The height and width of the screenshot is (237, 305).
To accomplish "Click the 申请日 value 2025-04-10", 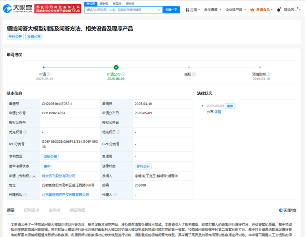I will coord(143,104).
